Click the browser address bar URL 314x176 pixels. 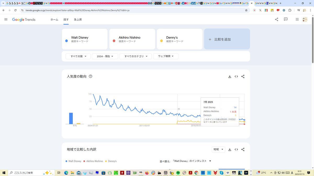click(x=77, y=10)
